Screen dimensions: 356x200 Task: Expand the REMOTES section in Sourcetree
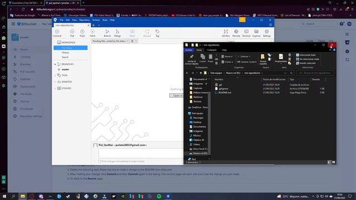55,82
